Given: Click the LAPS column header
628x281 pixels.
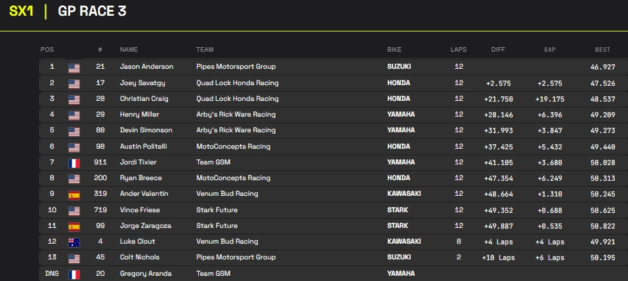Looking at the screenshot, I should (x=458, y=50).
